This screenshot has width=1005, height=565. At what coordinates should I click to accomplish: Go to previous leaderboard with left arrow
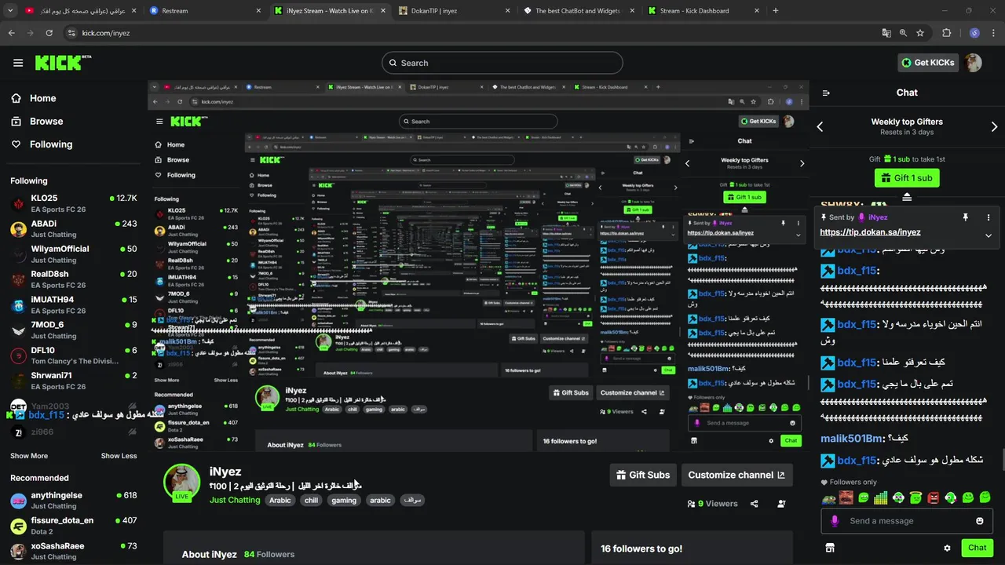[x=820, y=126]
